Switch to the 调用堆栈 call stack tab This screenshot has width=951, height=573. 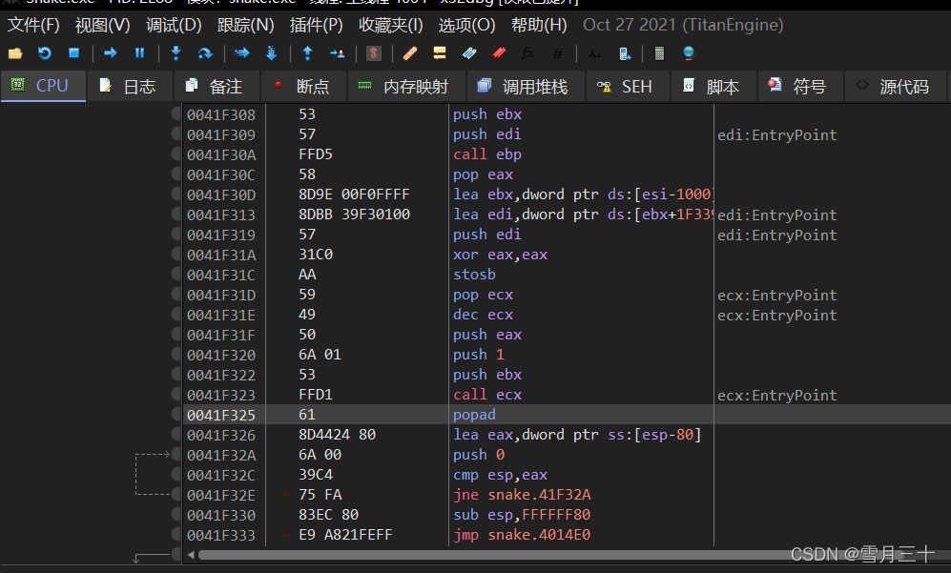[526, 86]
